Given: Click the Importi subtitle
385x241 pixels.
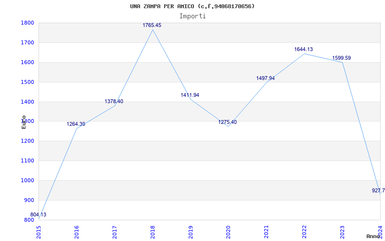Looking at the screenshot, I should [192, 16].
